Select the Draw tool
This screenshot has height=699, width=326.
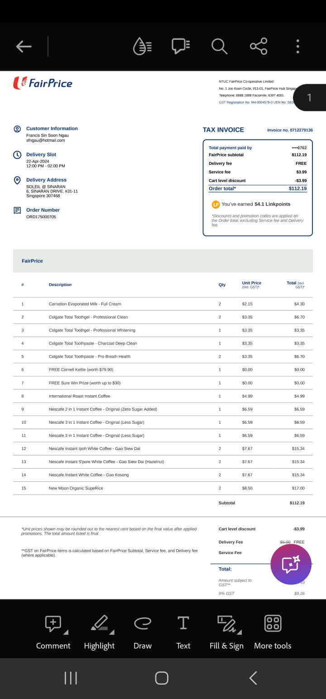[142, 632]
